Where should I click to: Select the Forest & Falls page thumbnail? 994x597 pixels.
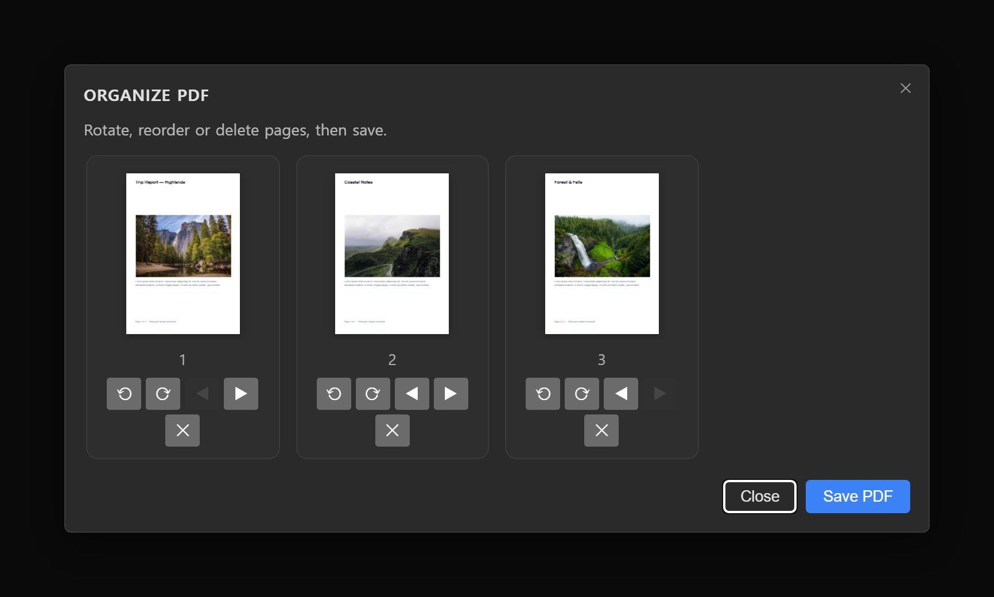click(x=602, y=254)
